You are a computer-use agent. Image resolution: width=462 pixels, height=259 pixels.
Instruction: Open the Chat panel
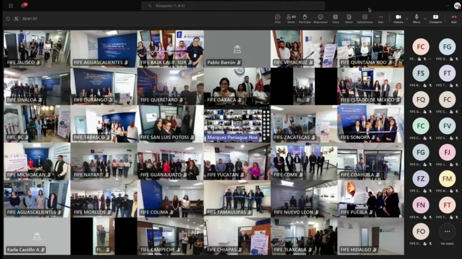277,19
